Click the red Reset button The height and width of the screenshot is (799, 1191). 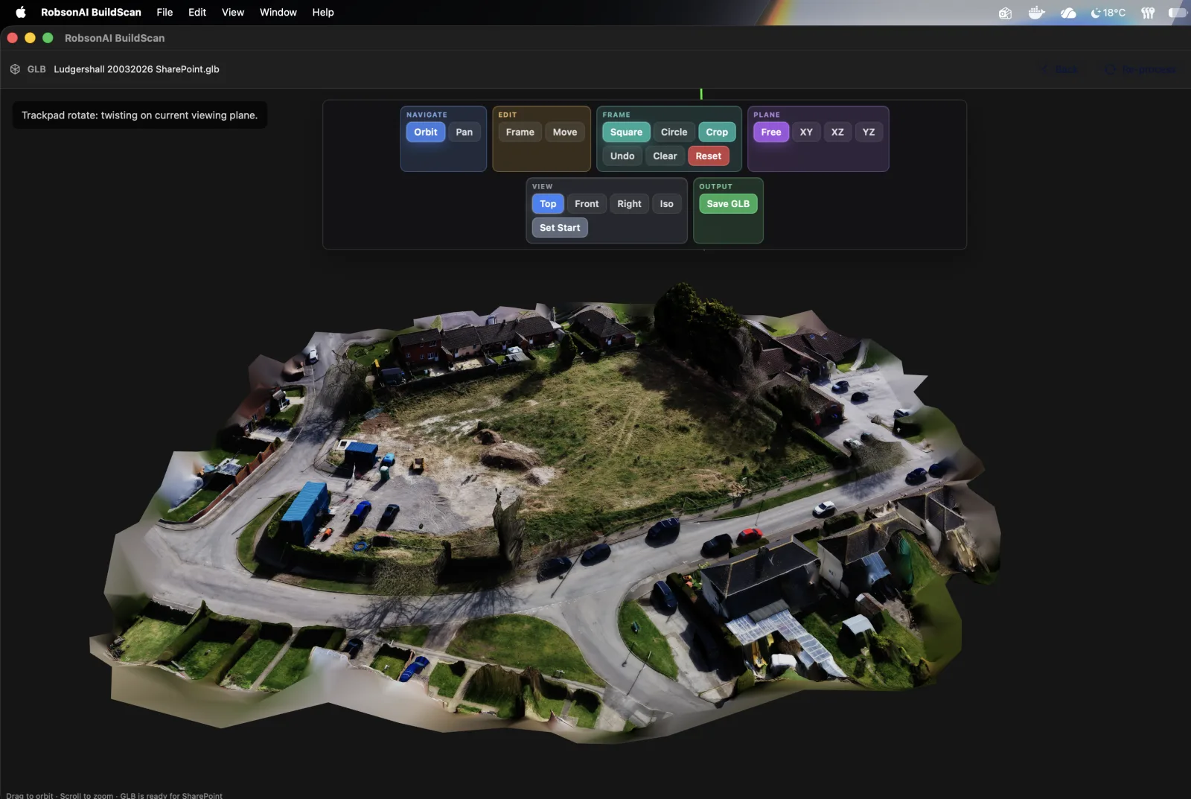pyautogui.click(x=709, y=156)
